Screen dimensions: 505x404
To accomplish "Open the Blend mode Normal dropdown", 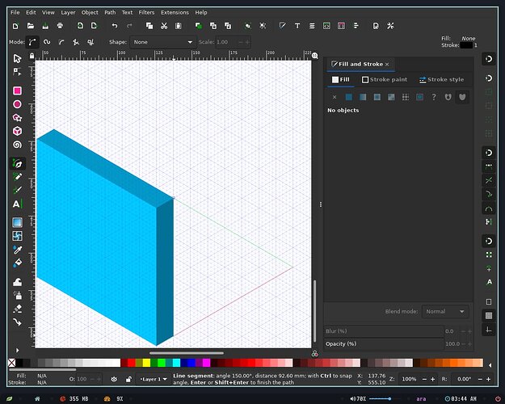I will pos(444,312).
